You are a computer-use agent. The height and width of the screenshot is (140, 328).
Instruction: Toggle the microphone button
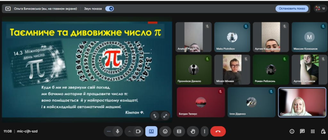pyautogui.click(x=118, y=131)
